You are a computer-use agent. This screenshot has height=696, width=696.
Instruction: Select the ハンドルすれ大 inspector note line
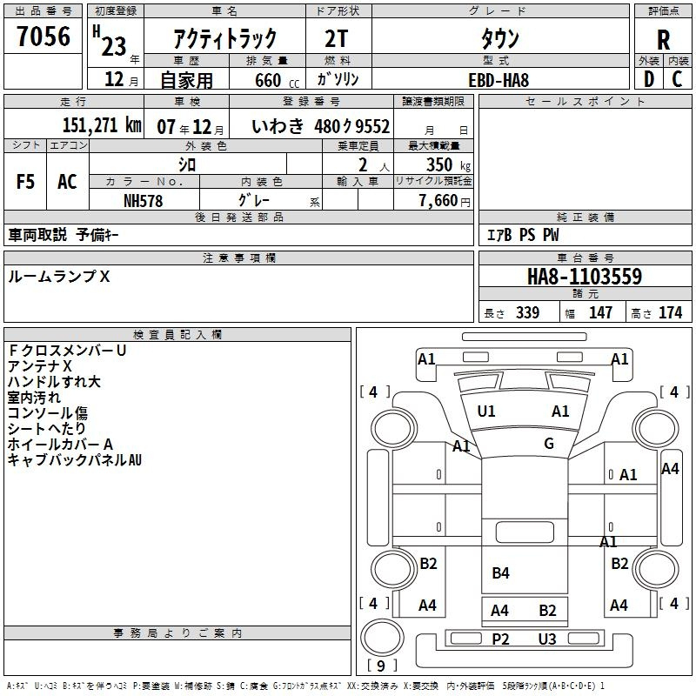[x=54, y=382]
